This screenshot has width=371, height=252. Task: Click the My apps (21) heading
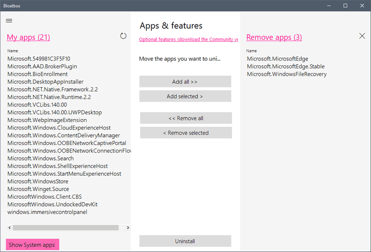(x=28, y=37)
